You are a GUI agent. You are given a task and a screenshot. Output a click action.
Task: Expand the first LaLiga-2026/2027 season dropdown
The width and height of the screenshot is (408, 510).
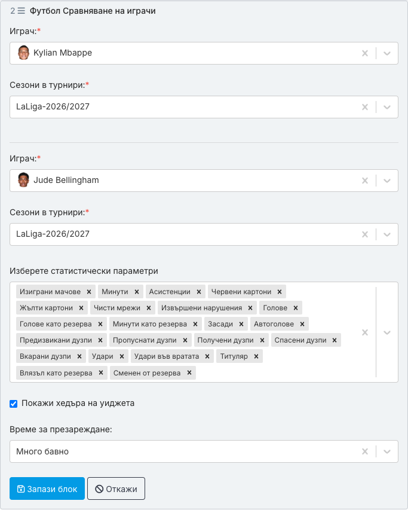point(387,107)
